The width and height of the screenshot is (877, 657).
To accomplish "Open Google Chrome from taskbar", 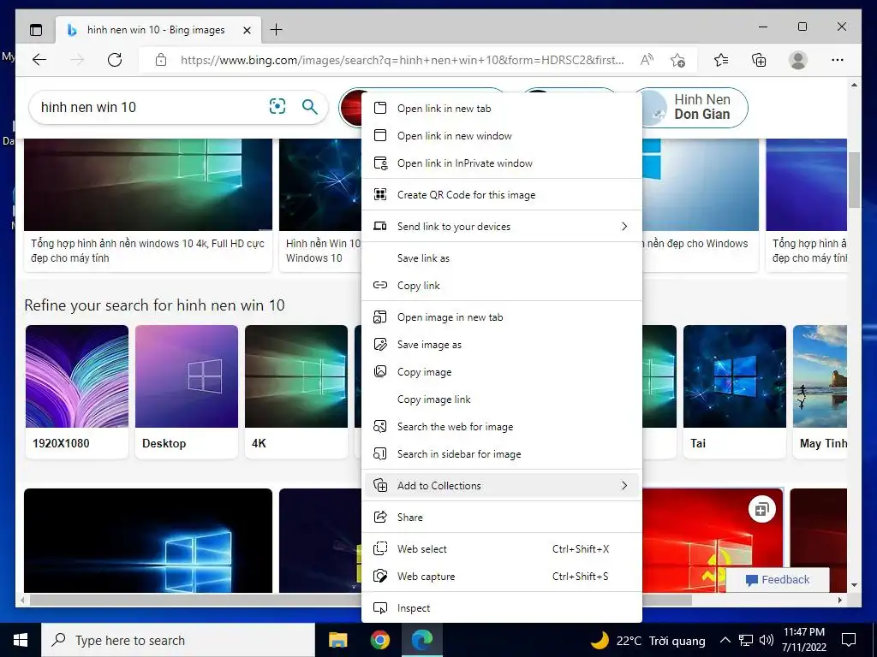I will pos(379,640).
